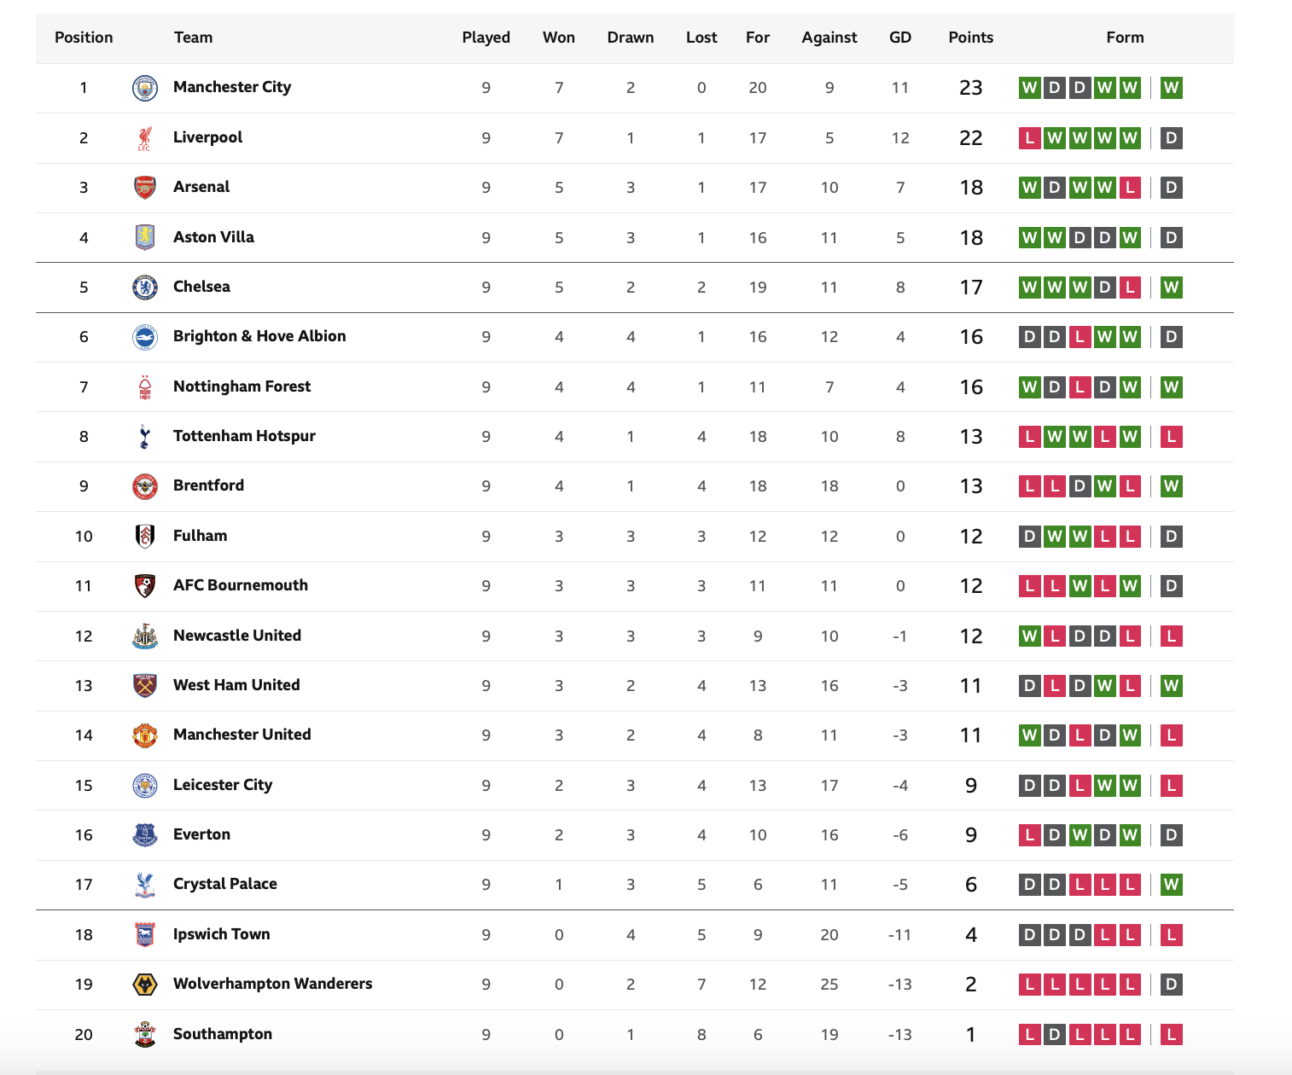The height and width of the screenshot is (1075, 1292).
Task: Click Manchester City's latest W form badge
Action: [x=1172, y=88]
